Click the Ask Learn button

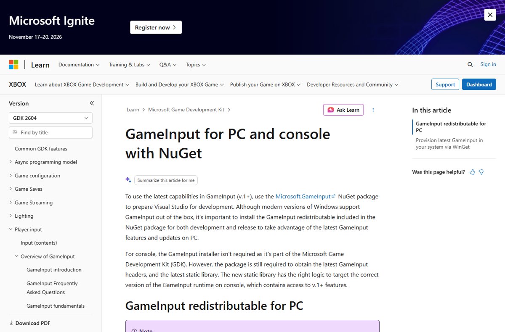tap(343, 110)
